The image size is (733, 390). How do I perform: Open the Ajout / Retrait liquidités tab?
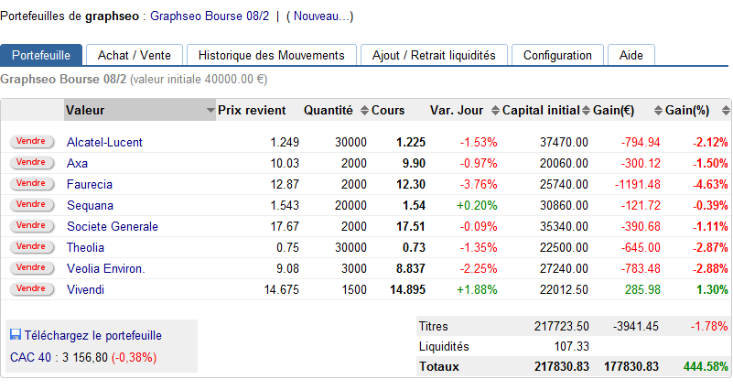(x=434, y=55)
